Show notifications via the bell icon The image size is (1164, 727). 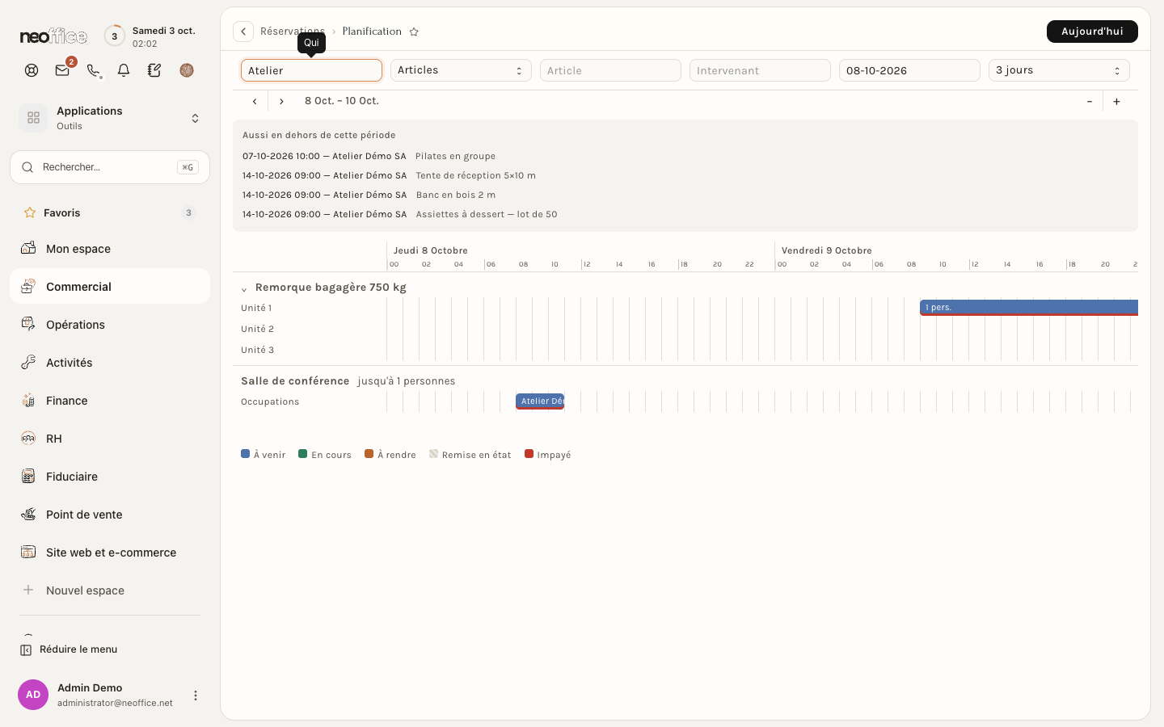coord(124,70)
